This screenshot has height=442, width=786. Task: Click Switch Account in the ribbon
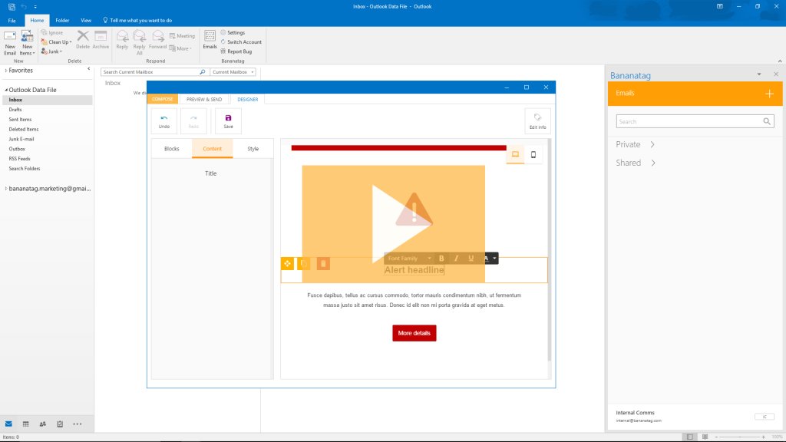240,42
